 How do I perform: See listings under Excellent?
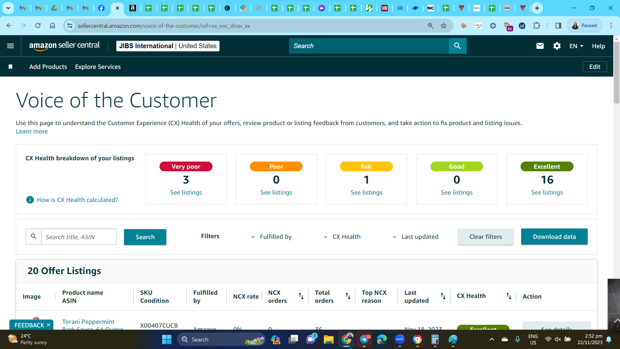tap(547, 193)
